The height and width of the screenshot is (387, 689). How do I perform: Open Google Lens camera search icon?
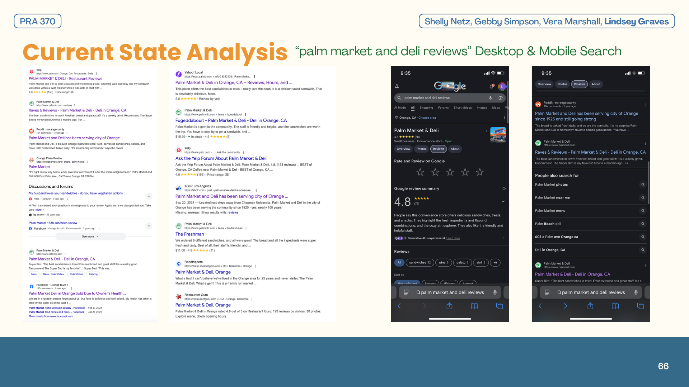[501, 98]
